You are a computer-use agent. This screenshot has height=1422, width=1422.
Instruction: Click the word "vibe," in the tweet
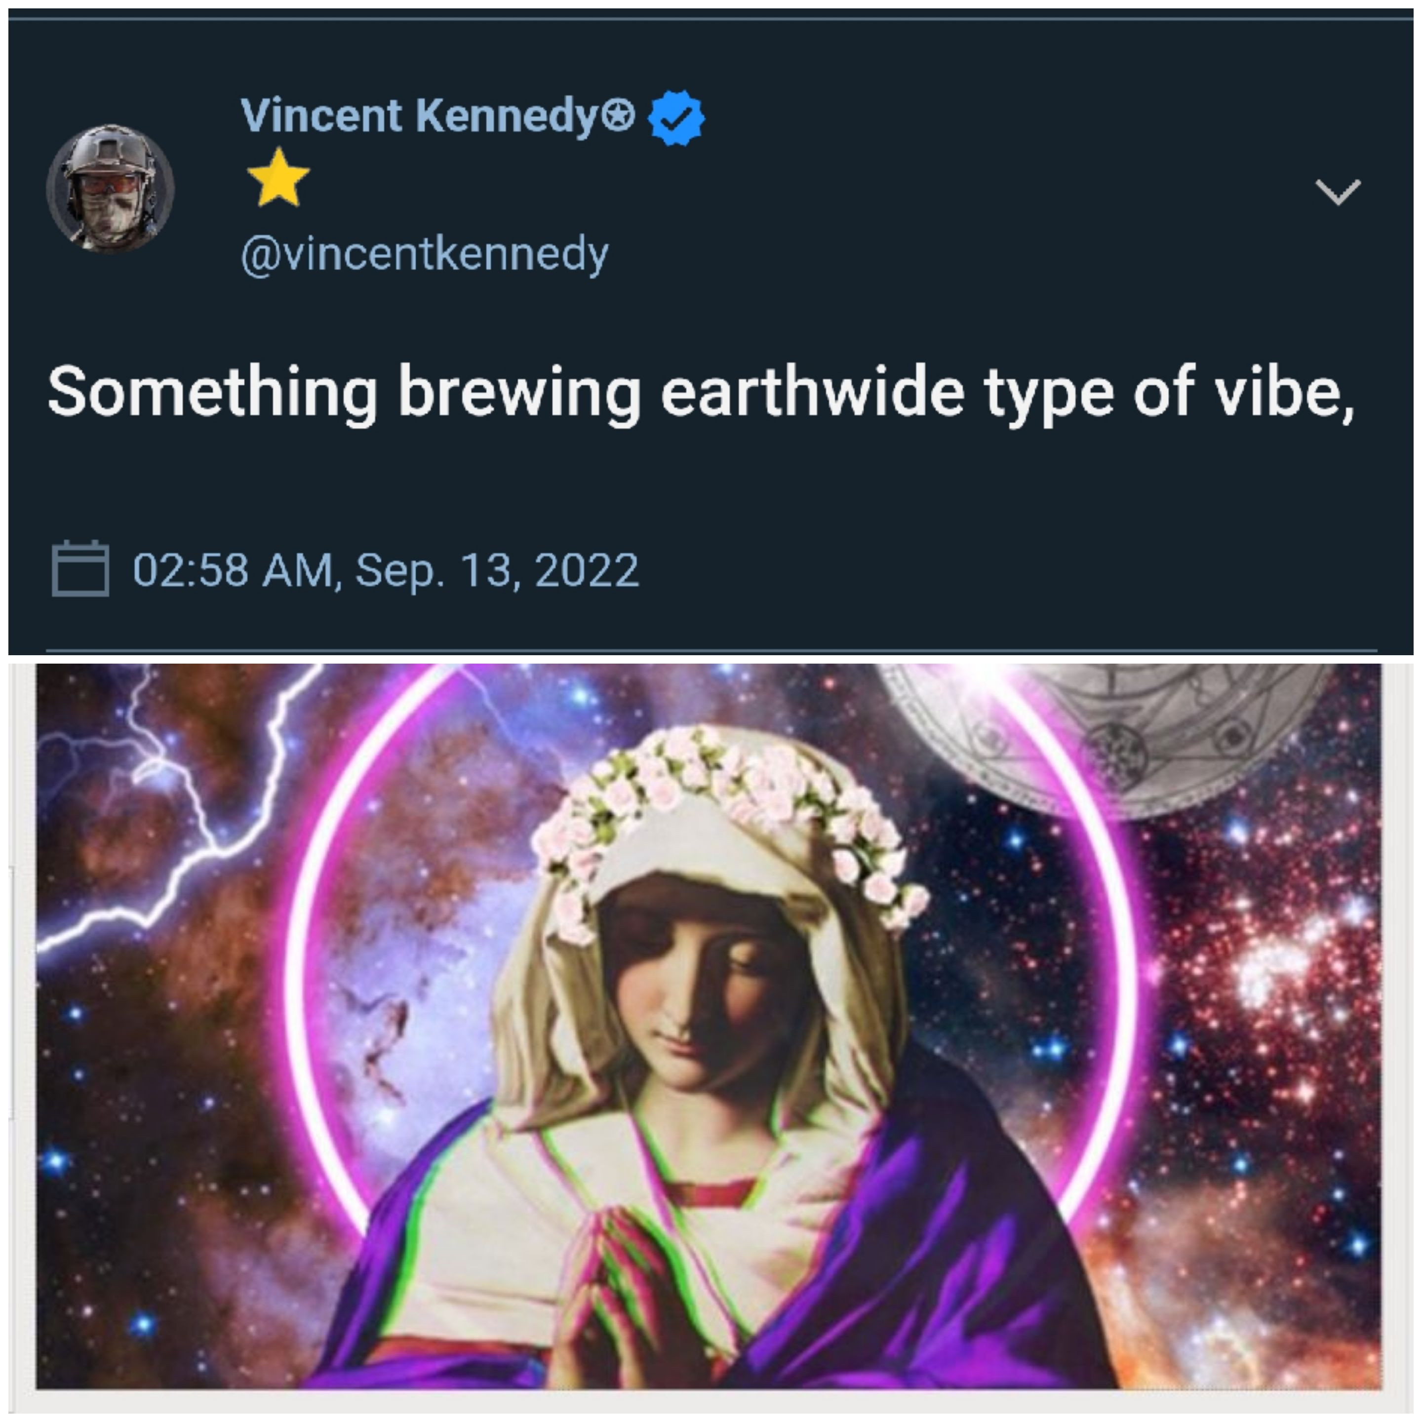coord(1284,393)
